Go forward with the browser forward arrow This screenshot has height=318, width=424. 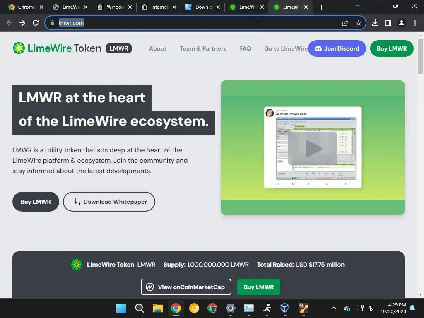click(22, 23)
